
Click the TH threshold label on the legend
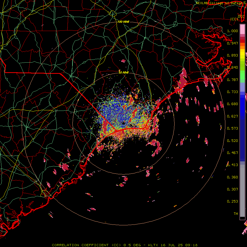236,214
